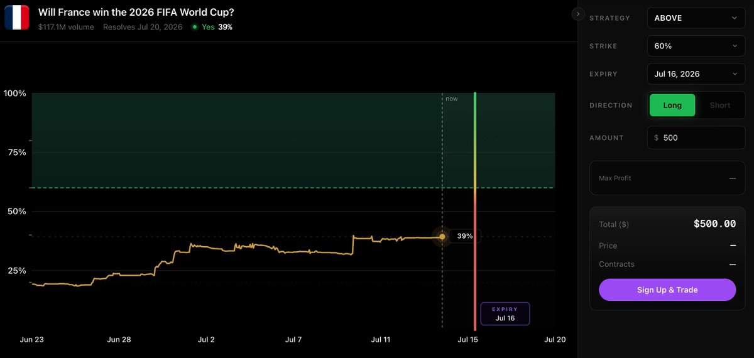Click the Jul 7 date label
The width and height of the screenshot is (754, 358).
point(293,339)
